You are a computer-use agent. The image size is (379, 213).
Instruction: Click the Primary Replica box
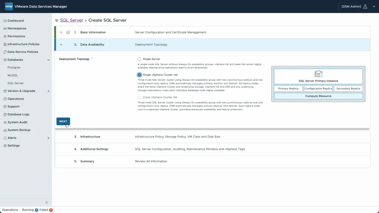coord(288,89)
